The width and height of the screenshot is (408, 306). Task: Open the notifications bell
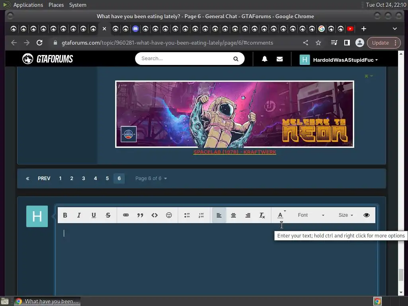[265, 59]
